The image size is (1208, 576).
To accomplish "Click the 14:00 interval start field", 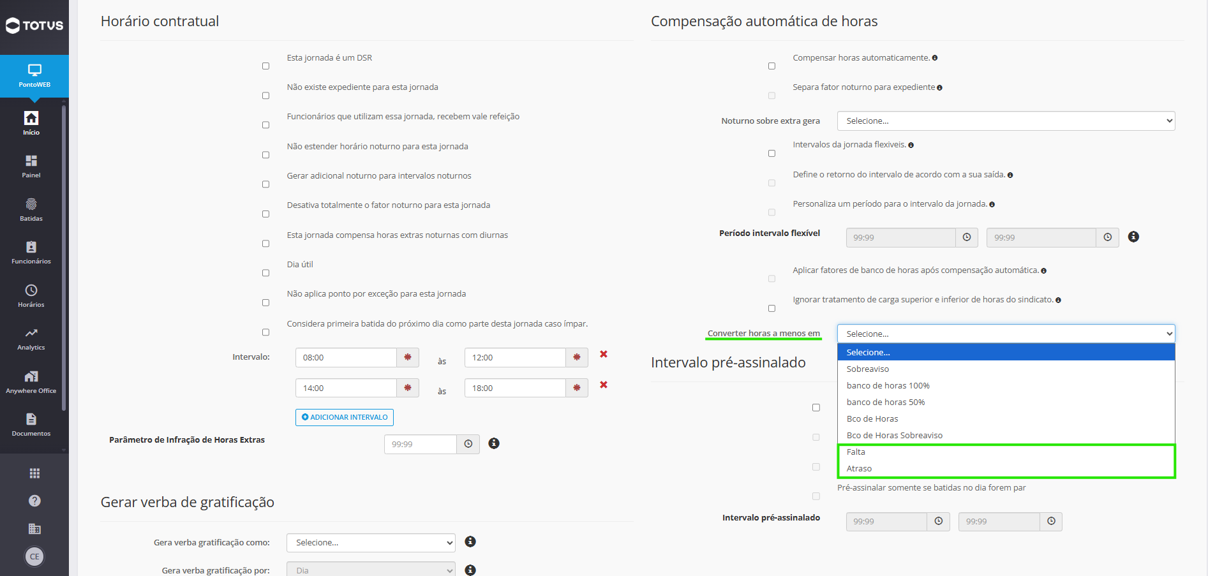I will click(x=346, y=388).
